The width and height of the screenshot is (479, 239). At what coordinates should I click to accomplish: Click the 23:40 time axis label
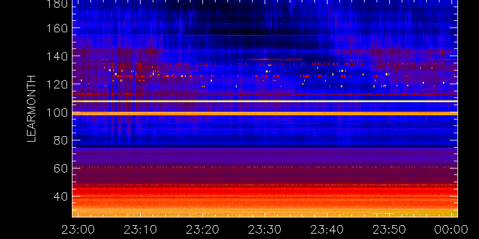327,229
